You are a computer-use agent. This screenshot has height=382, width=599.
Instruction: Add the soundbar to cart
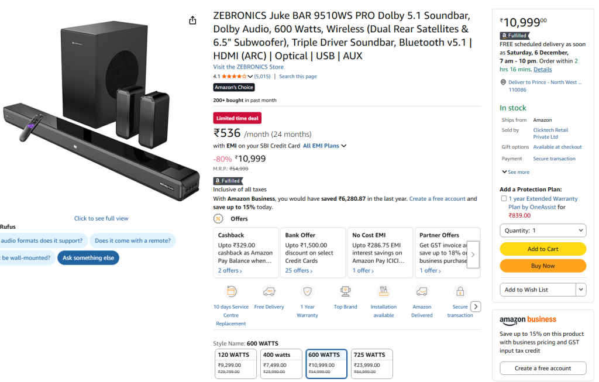coord(543,249)
